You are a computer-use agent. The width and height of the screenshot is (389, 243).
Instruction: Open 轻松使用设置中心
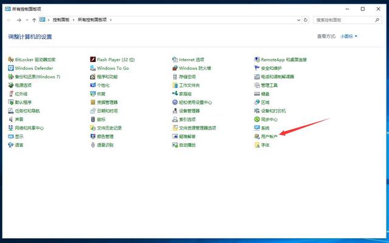point(192,102)
